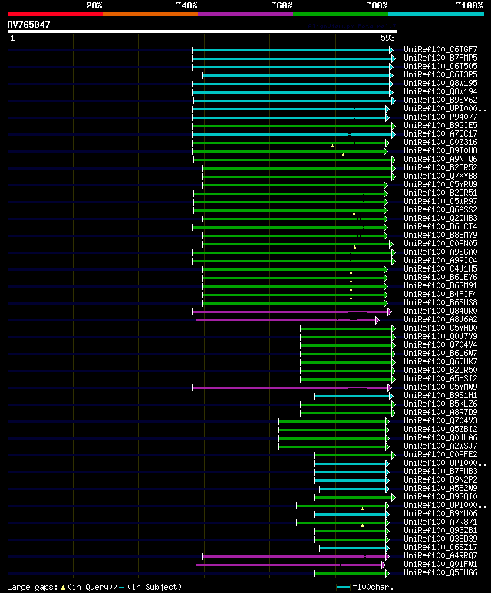
Task: Select the UniRef100_Q7XYB8 label
Action: [440, 176]
